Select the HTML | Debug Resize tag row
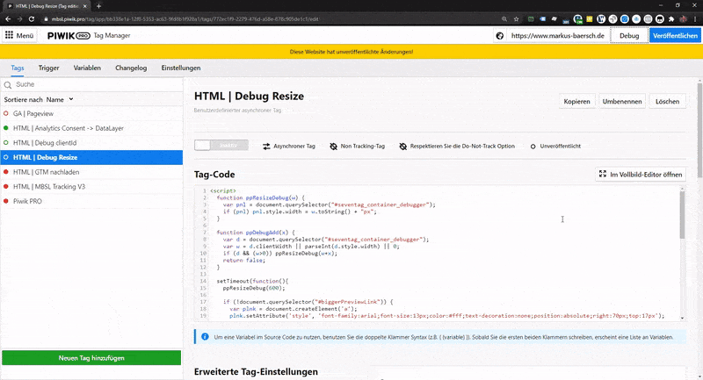 pos(91,158)
